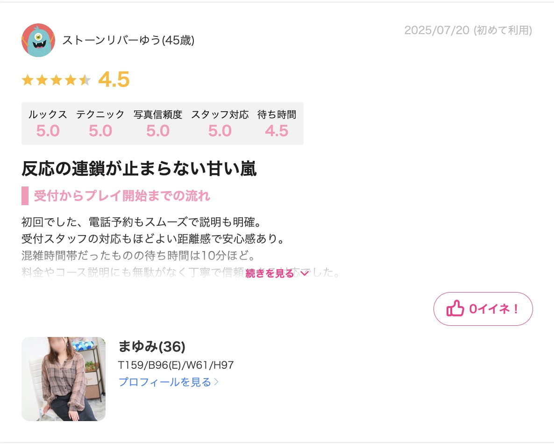
Task: Click the 受付からプレイ開始までの流れ heading
Action: click(x=122, y=196)
